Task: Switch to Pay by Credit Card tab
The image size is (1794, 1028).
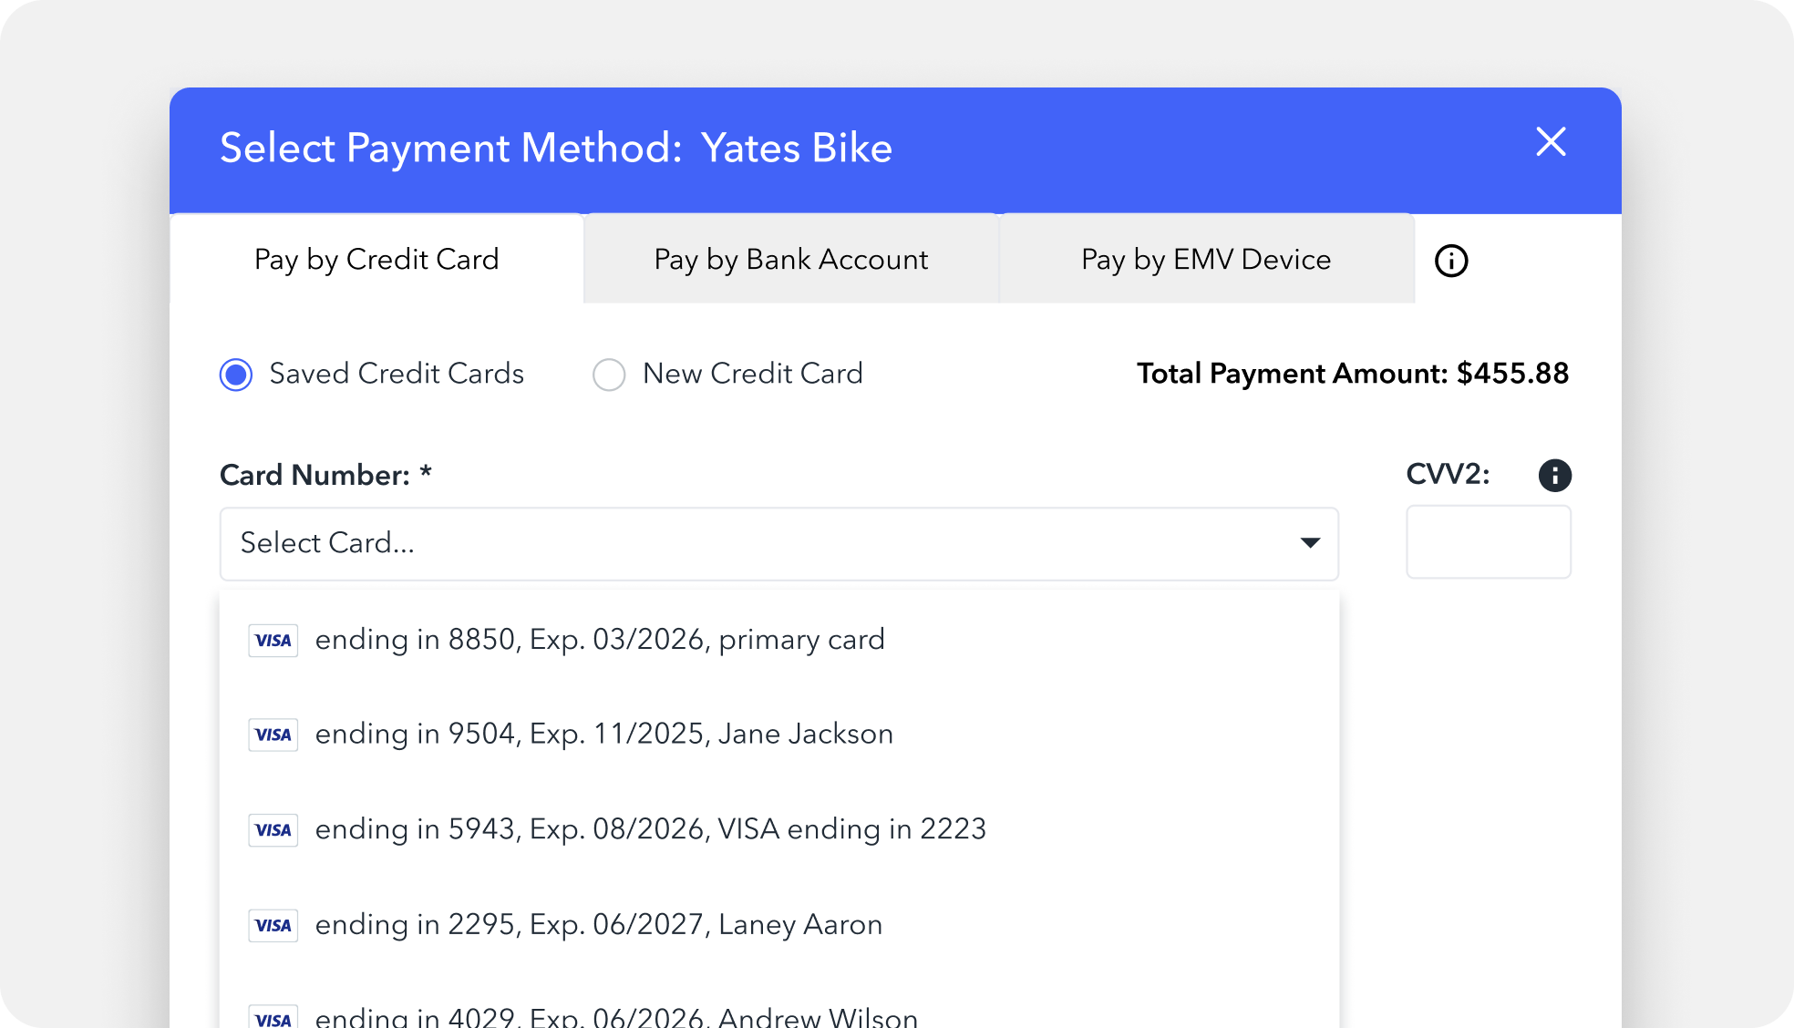Action: [376, 260]
